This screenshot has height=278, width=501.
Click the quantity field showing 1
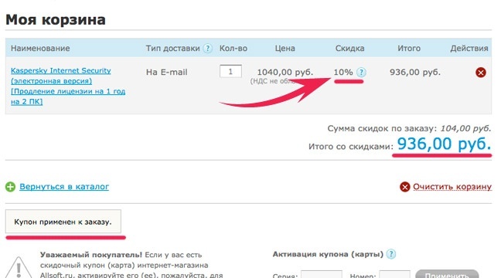[230, 71]
